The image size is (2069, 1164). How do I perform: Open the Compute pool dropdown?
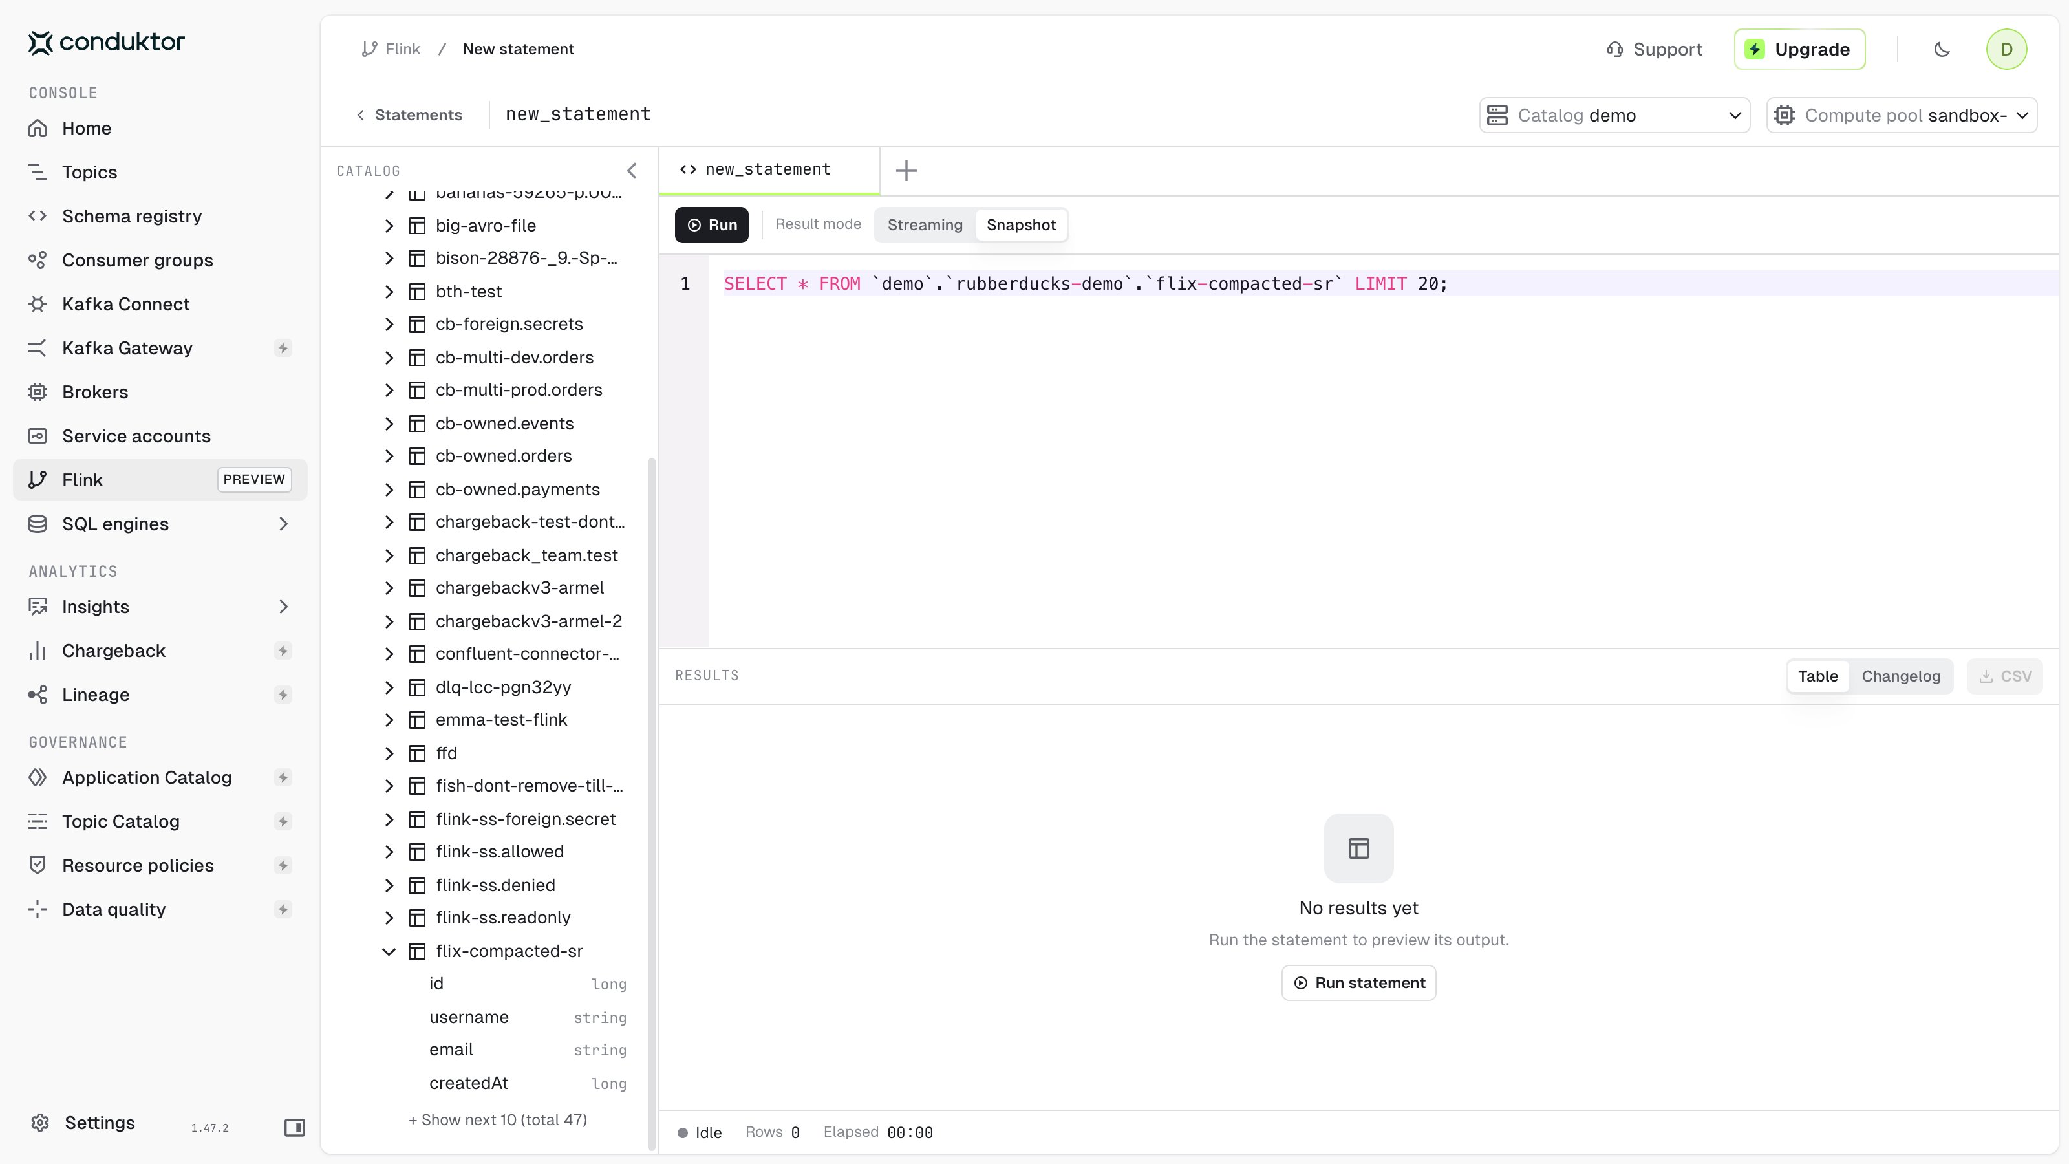pos(1901,116)
